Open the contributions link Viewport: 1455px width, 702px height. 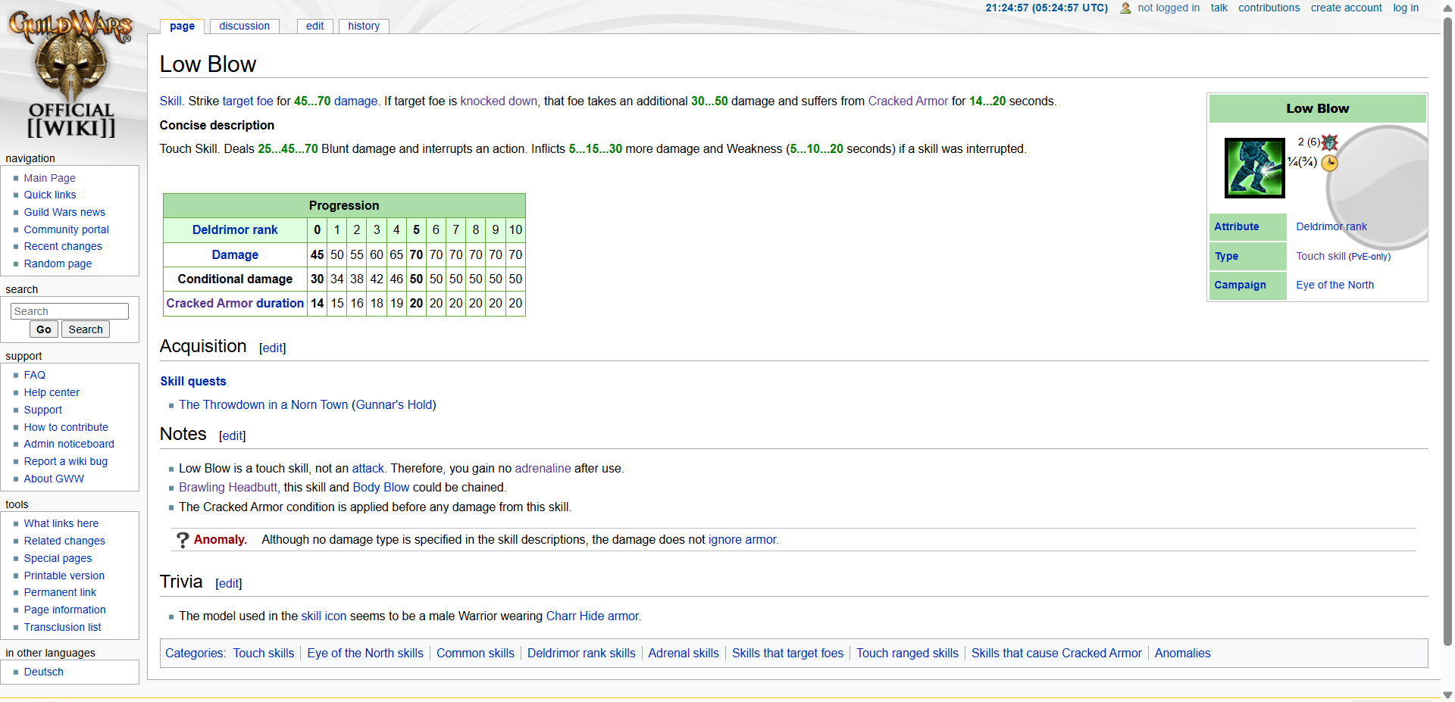coord(1269,8)
